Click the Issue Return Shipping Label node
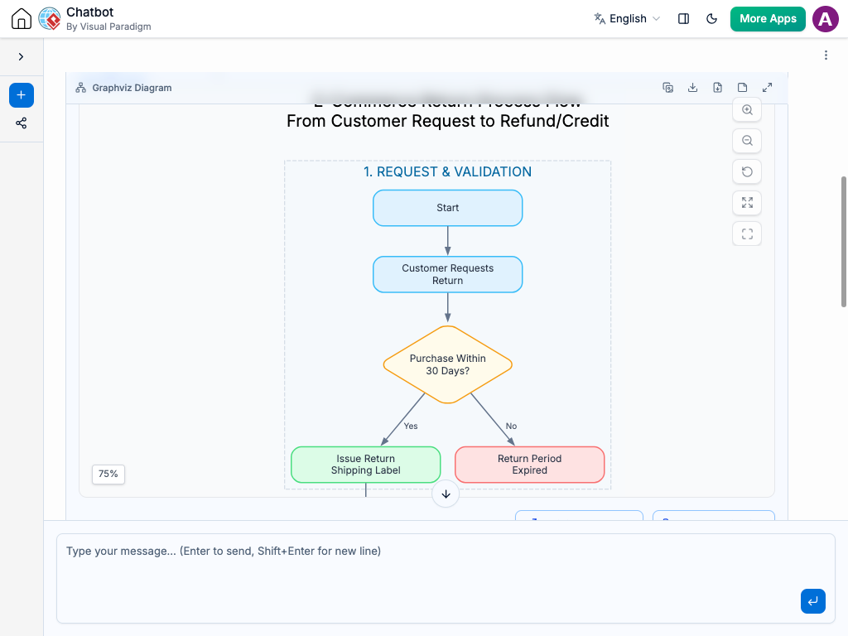Screen dimensions: 848x636 pyautogui.click(x=365, y=465)
